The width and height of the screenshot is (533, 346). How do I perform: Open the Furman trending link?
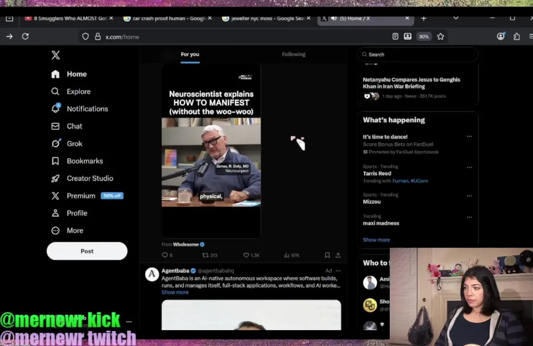[x=400, y=181]
